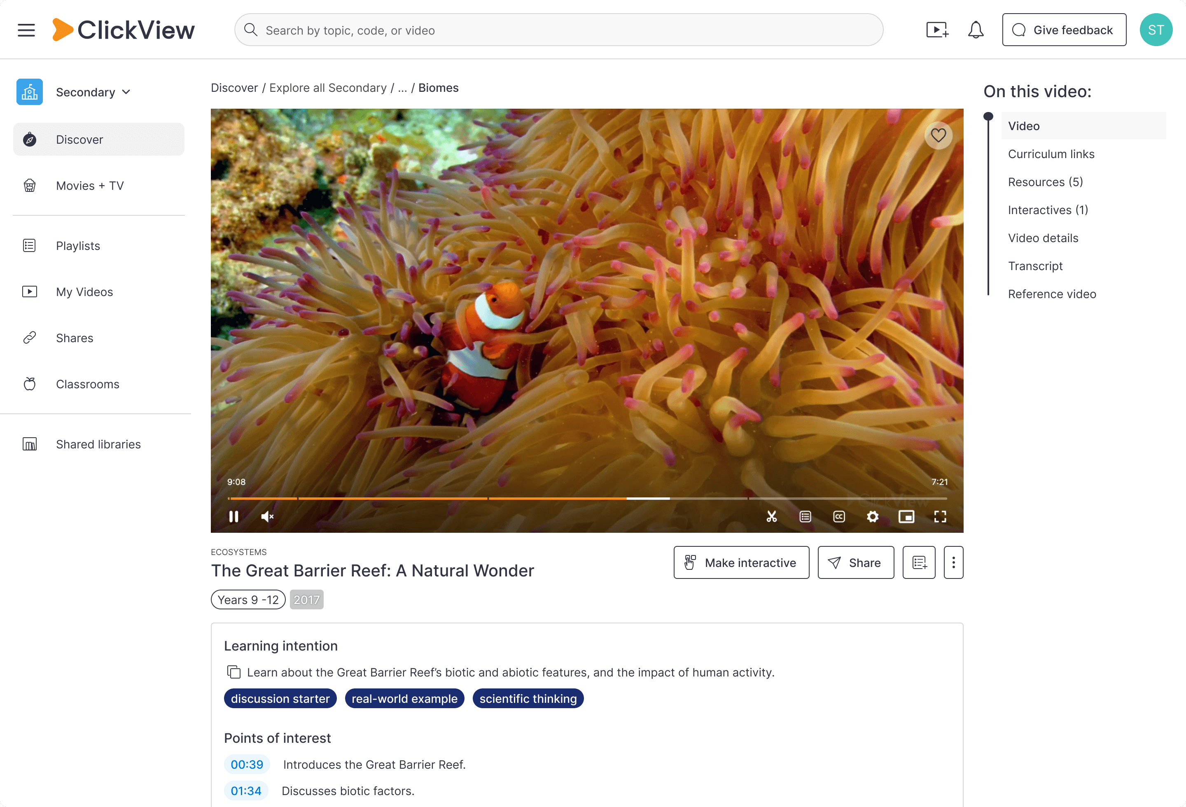Pause the video playback
Image resolution: width=1186 pixels, height=807 pixels.
pos(234,517)
